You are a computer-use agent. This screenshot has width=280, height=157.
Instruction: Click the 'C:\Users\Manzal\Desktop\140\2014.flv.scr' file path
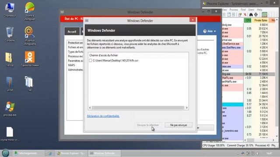coord(115,61)
